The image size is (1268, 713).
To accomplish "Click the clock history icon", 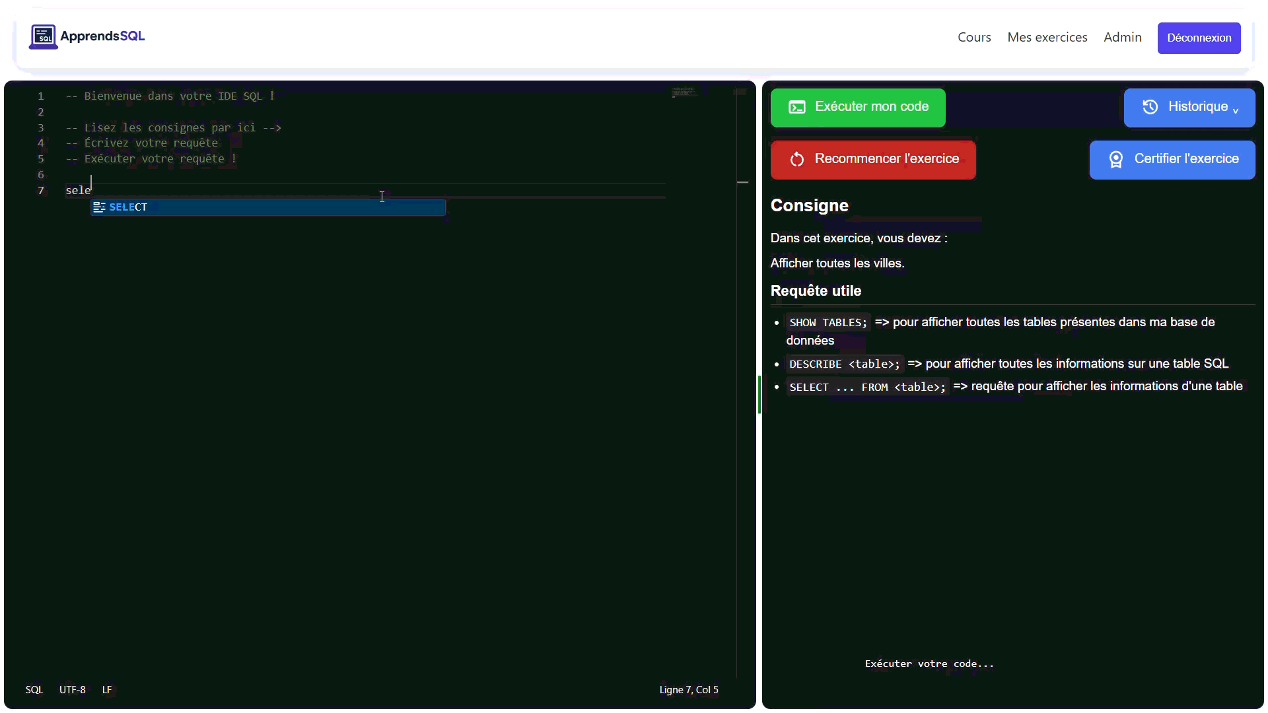I will (x=1150, y=107).
